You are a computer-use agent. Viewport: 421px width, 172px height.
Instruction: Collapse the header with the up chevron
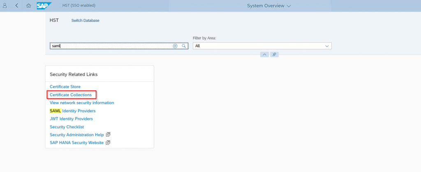pyautogui.click(x=264, y=54)
